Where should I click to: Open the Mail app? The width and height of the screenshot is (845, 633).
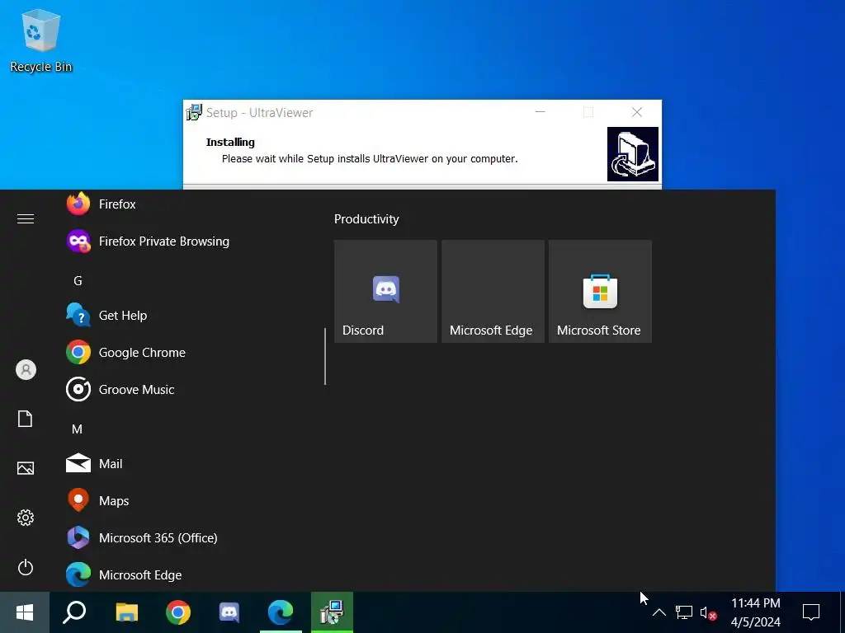(x=186, y=464)
